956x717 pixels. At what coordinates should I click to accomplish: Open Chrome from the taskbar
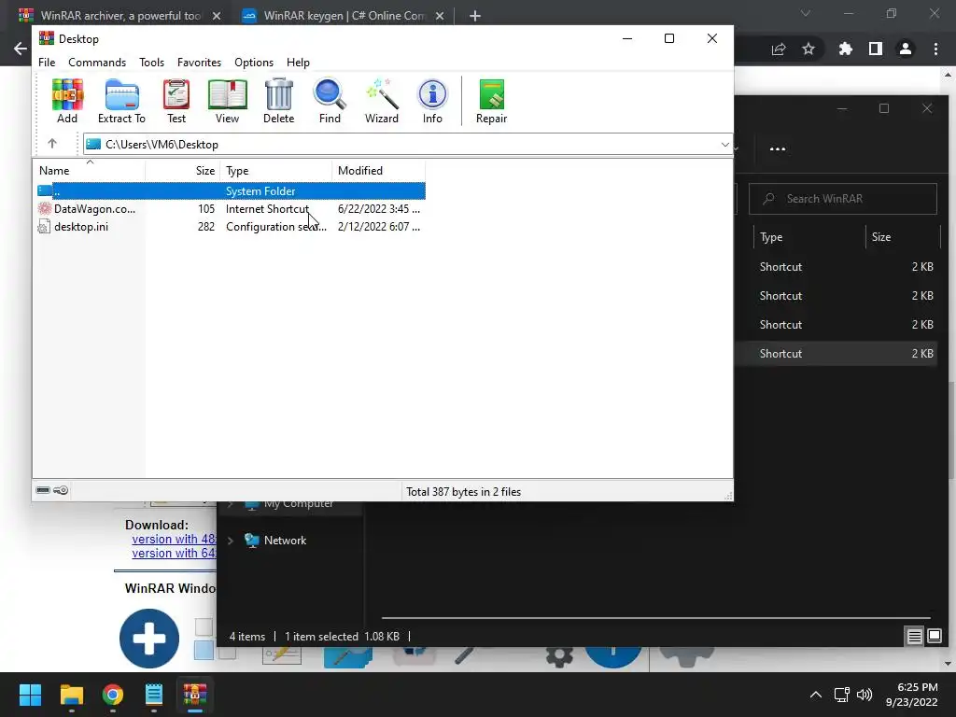pos(113,695)
